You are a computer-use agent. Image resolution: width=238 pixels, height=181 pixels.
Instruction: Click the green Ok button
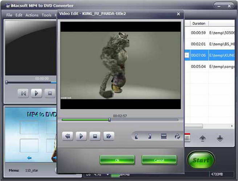click(x=117, y=160)
